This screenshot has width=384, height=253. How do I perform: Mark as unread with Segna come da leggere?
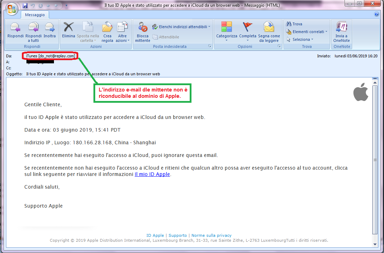tap(269, 32)
